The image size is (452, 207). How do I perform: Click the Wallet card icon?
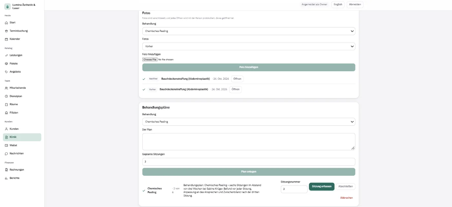(x=6, y=145)
